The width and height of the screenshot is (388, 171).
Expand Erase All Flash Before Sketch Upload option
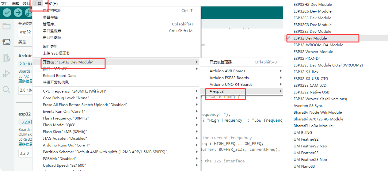tap(116, 104)
